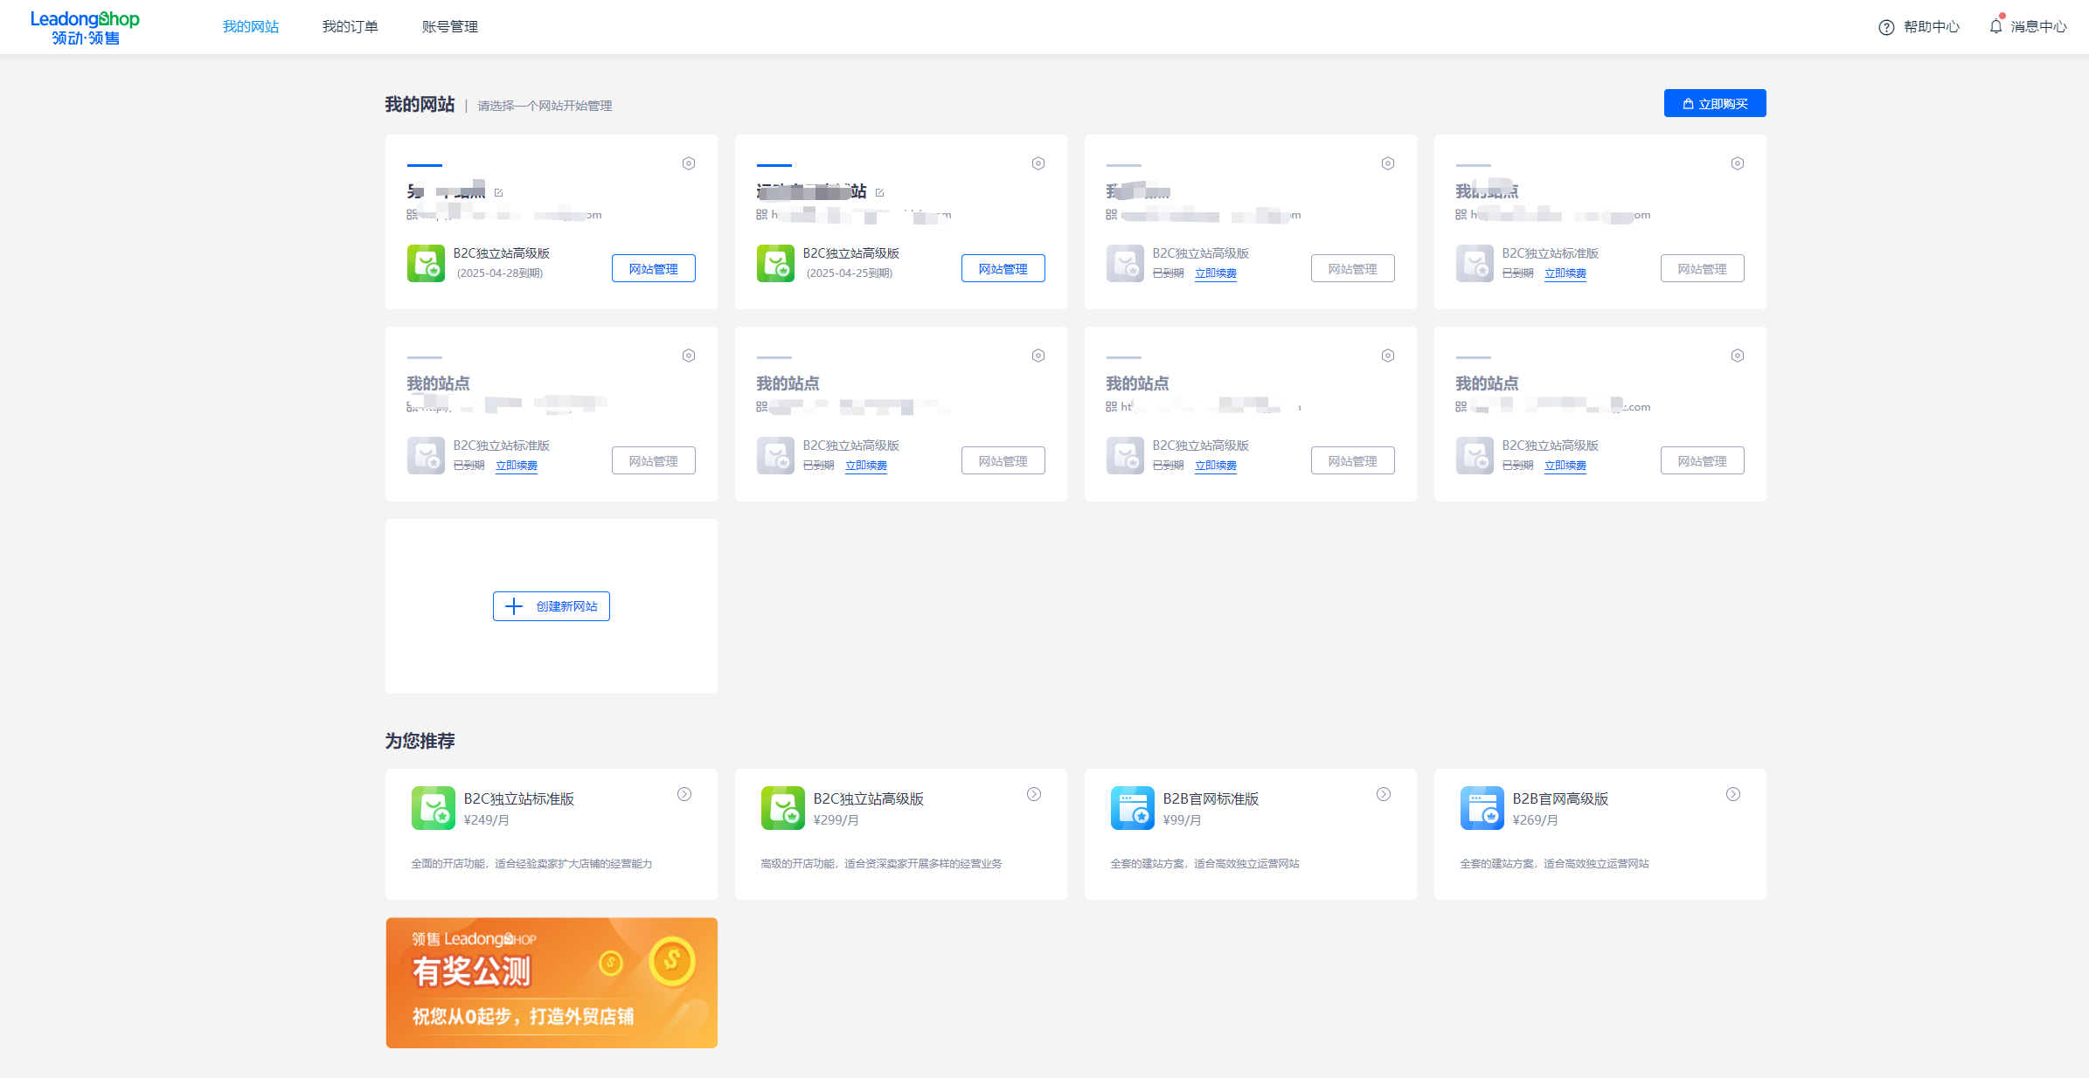Click the B2B官网高级版 ¥269/月 product icon
The width and height of the screenshot is (2089, 1078).
pyautogui.click(x=1482, y=808)
